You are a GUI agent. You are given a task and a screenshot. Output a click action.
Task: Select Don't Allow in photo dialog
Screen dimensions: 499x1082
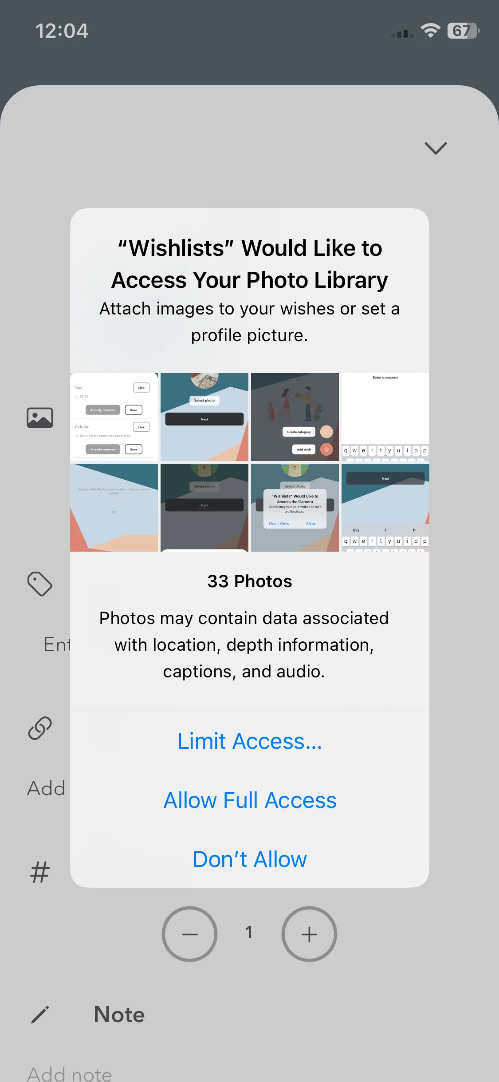pos(250,859)
